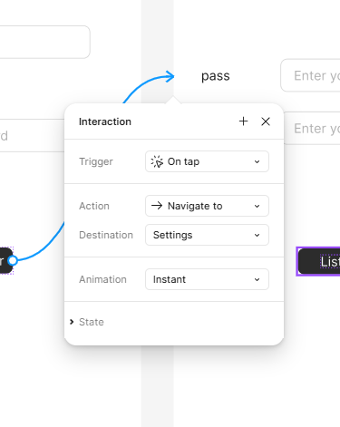
Task: Click the On tap cursor icon
Action: (157, 161)
